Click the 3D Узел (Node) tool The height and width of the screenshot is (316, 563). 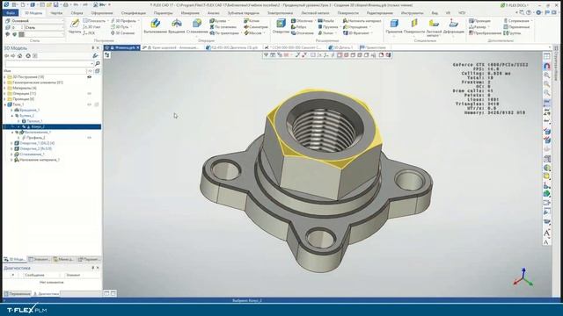pyautogui.click(x=91, y=27)
